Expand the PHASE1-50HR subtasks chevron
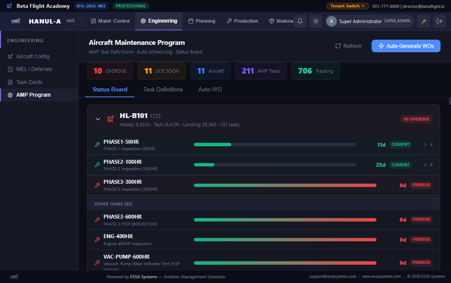The width and height of the screenshot is (451, 283). click(425, 145)
